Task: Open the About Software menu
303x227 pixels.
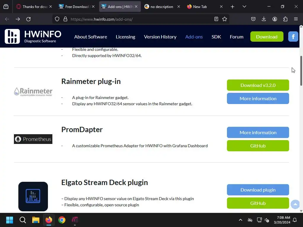Action: point(91,37)
